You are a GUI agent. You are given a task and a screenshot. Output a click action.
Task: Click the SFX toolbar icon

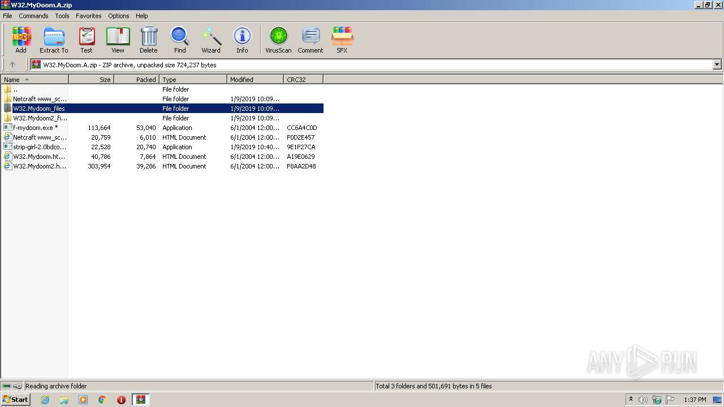click(342, 40)
